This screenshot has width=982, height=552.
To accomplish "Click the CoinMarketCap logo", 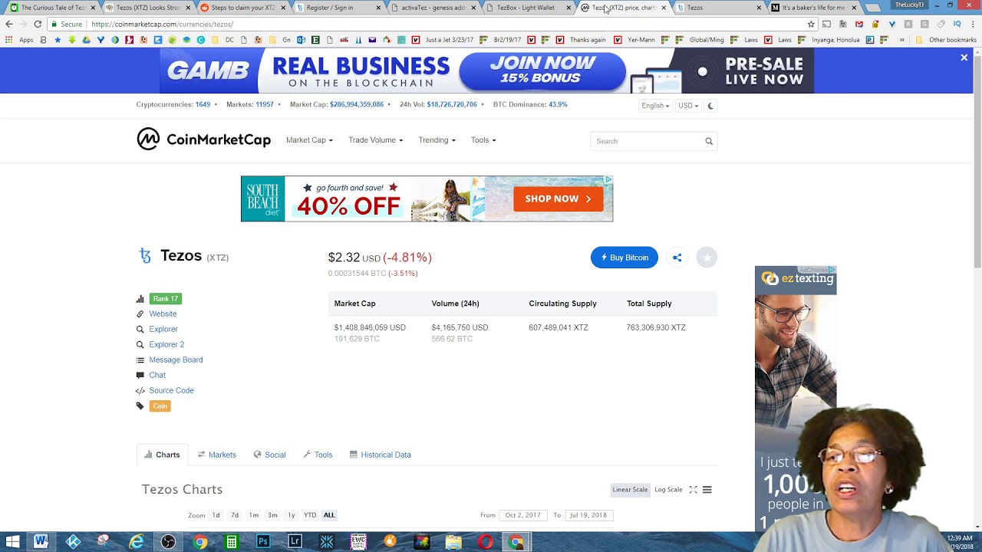I will point(203,140).
